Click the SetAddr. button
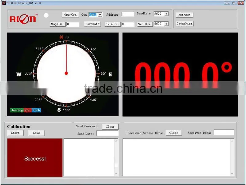 pyautogui.click(x=112, y=24)
